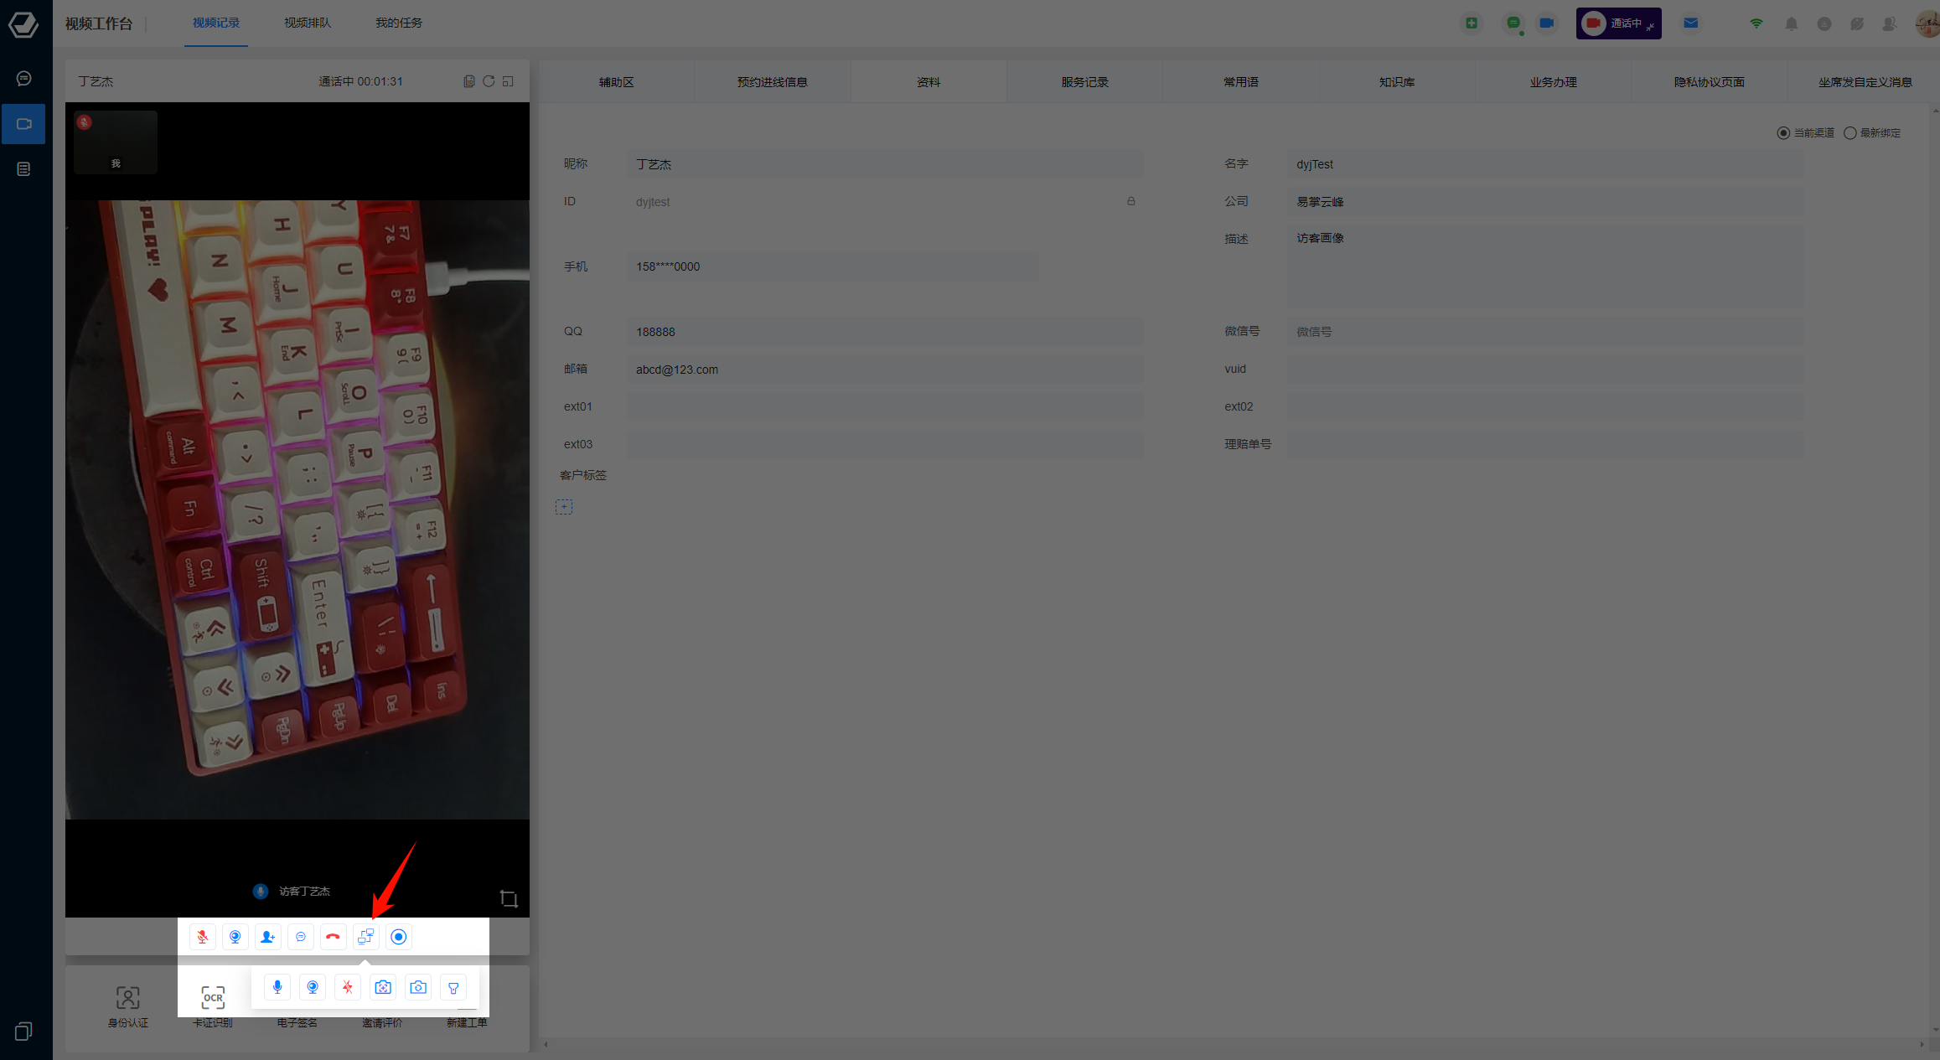Select the 当前渠道 radio button
This screenshot has height=1060, width=1940.
point(1783,133)
